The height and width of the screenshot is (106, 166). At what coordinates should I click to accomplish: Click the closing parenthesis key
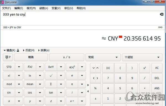(x=132, y=68)
